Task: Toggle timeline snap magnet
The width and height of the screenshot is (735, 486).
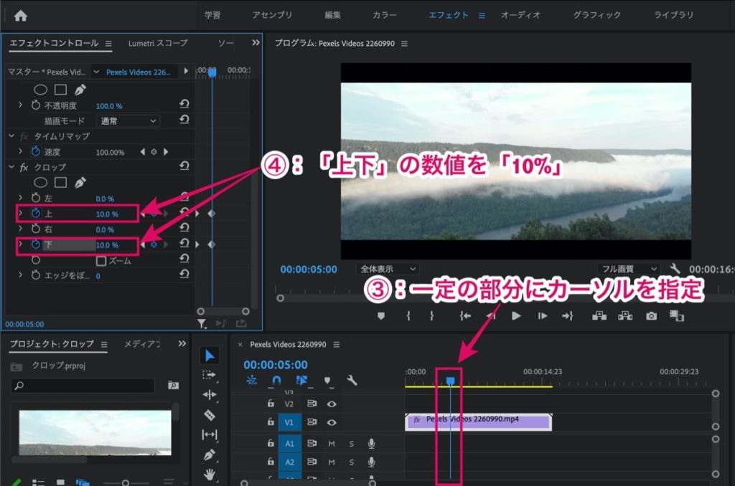Action: pyautogui.click(x=276, y=380)
